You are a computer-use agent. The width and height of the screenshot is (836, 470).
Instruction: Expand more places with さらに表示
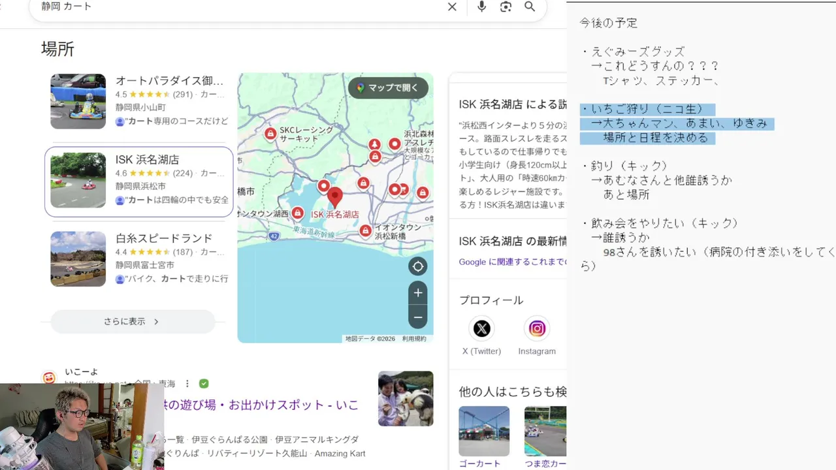point(133,321)
